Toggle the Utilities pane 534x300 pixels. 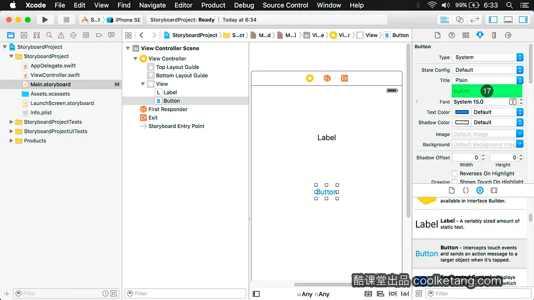pyautogui.click(x=523, y=20)
